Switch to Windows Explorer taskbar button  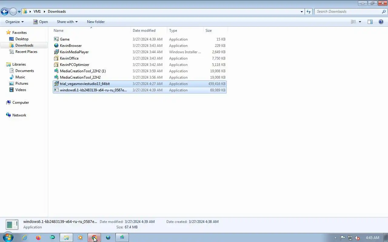(x=66, y=238)
